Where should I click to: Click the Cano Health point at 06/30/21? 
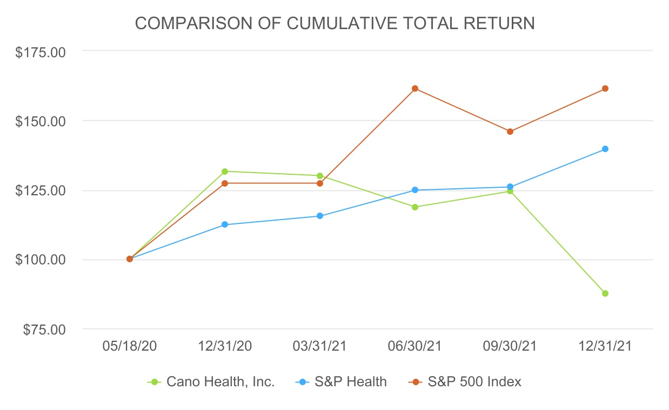pyautogui.click(x=415, y=207)
